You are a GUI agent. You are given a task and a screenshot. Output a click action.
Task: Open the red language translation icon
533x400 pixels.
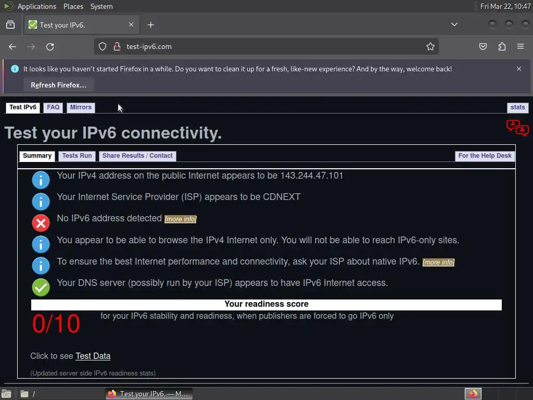[x=517, y=128]
